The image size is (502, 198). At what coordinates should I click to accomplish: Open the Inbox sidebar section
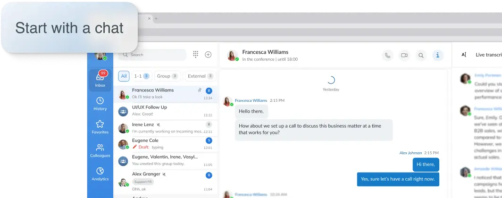(100, 80)
